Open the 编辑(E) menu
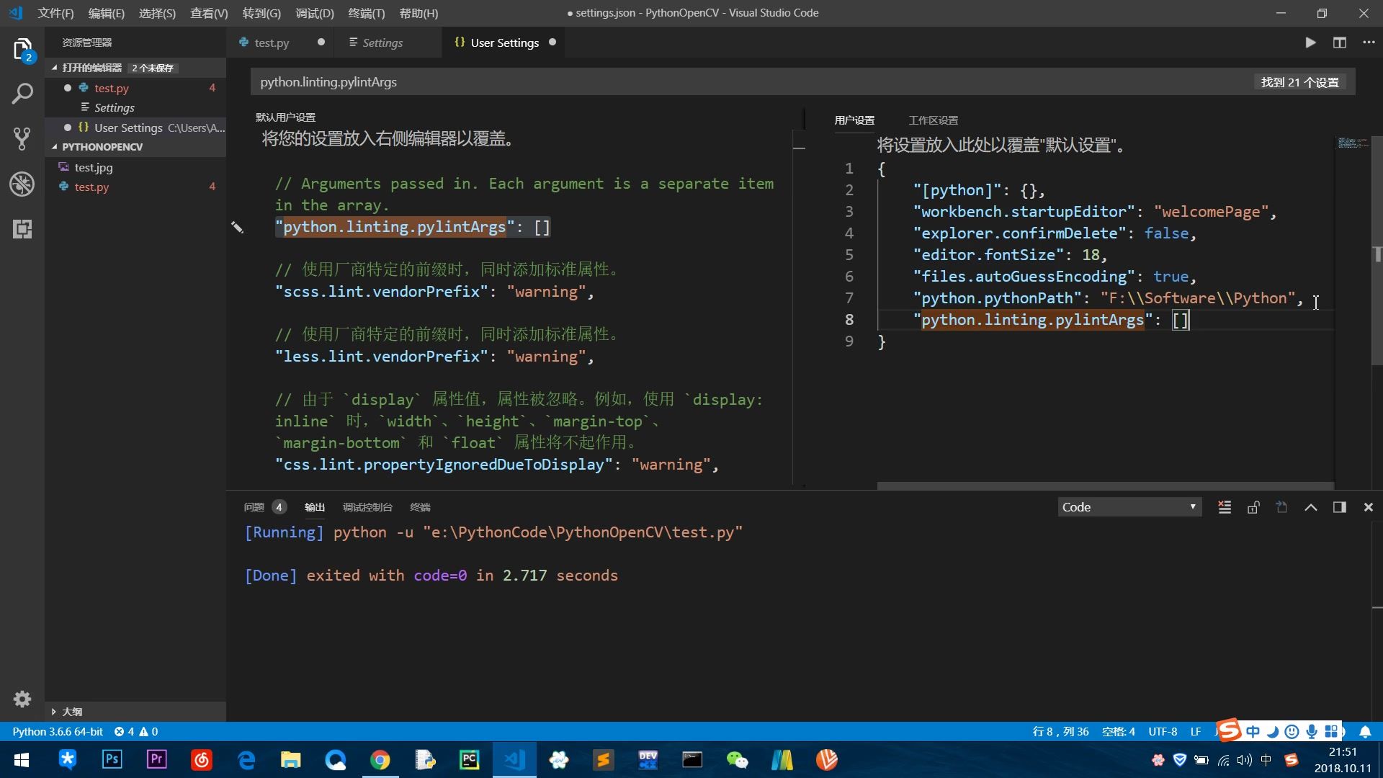 pos(106,13)
